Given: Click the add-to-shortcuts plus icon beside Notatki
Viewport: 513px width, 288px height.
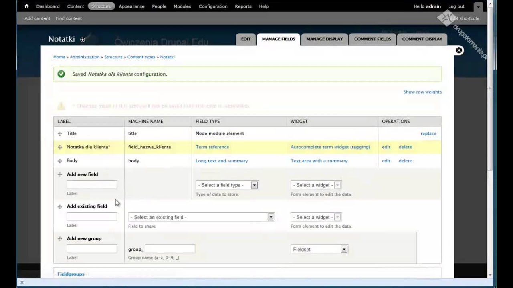Looking at the screenshot, I should click(x=83, y=40).
